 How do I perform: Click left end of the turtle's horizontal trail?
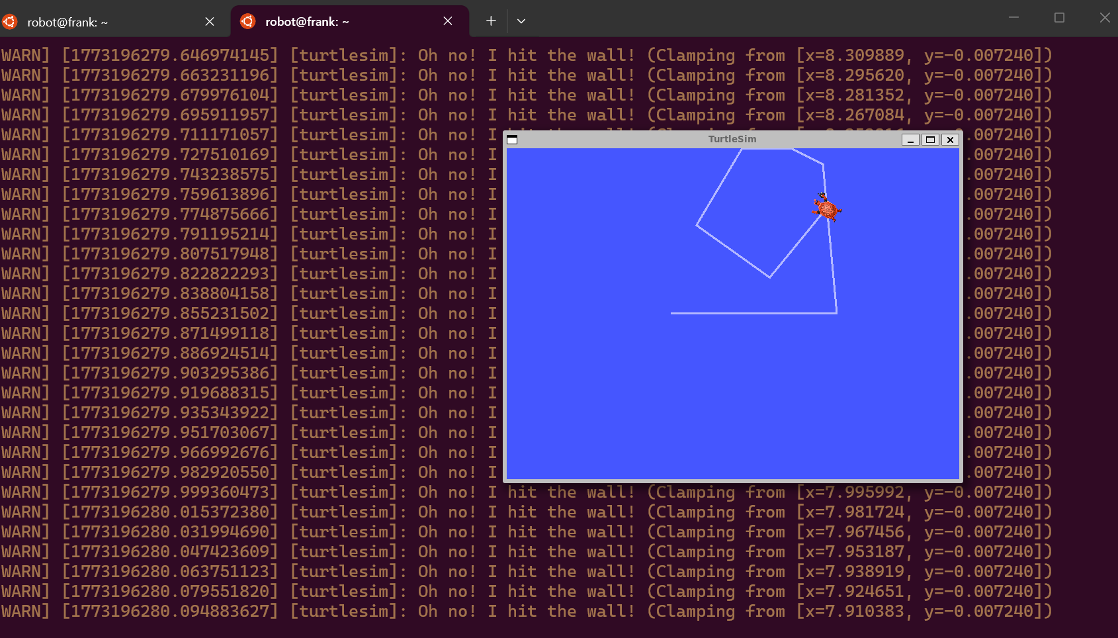672,313
